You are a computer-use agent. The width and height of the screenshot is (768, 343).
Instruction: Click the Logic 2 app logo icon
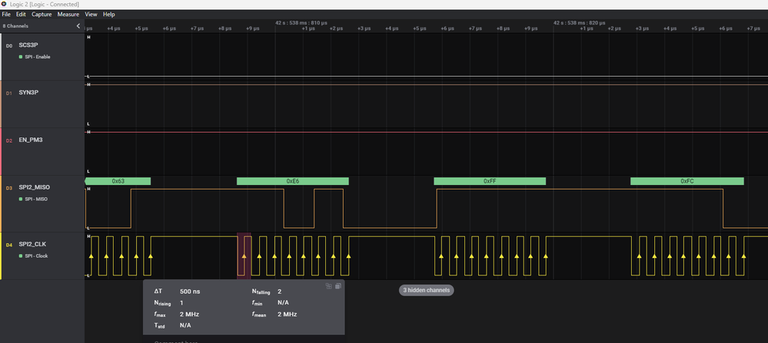coord(4,4)
